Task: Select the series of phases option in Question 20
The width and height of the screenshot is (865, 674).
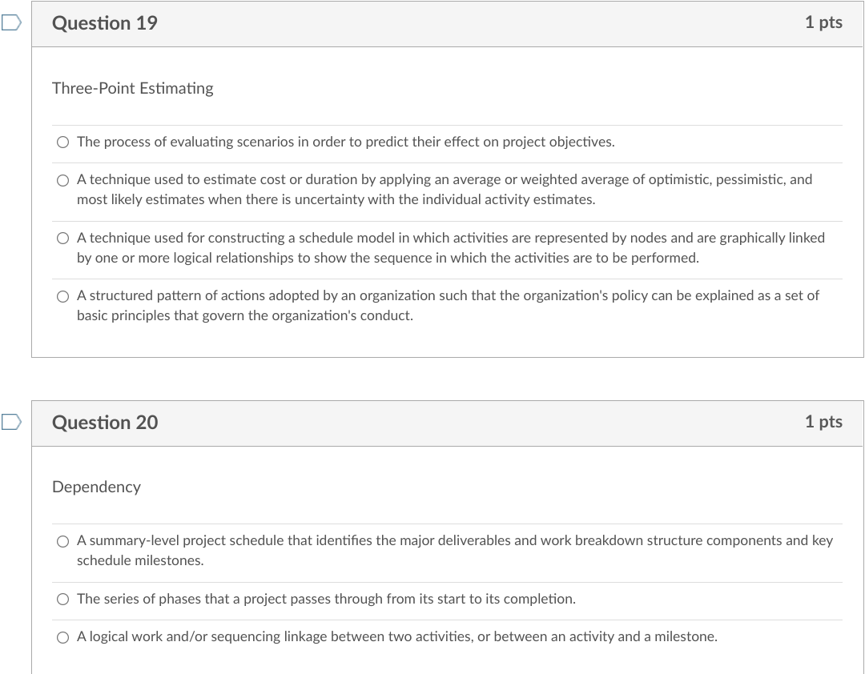Action: tap(62, 599)
